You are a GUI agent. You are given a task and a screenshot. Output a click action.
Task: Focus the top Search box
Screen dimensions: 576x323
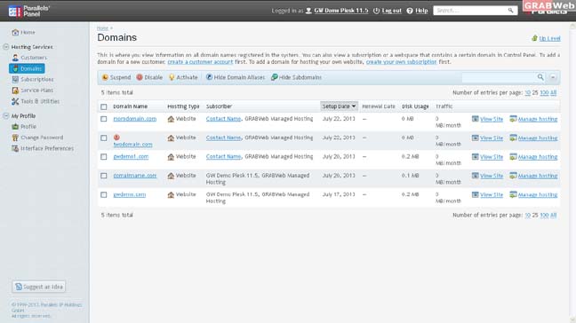(470, 11)
